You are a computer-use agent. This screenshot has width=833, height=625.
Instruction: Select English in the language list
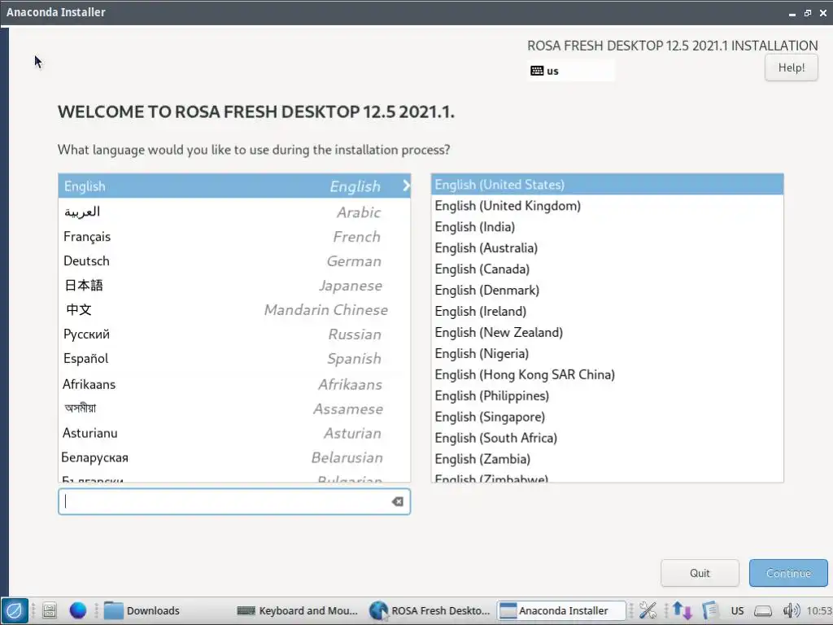pos(234,186)
